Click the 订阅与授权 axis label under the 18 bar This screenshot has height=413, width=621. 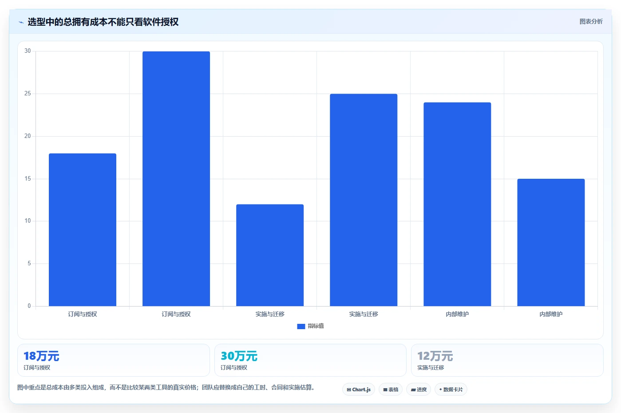pos(83,314)
